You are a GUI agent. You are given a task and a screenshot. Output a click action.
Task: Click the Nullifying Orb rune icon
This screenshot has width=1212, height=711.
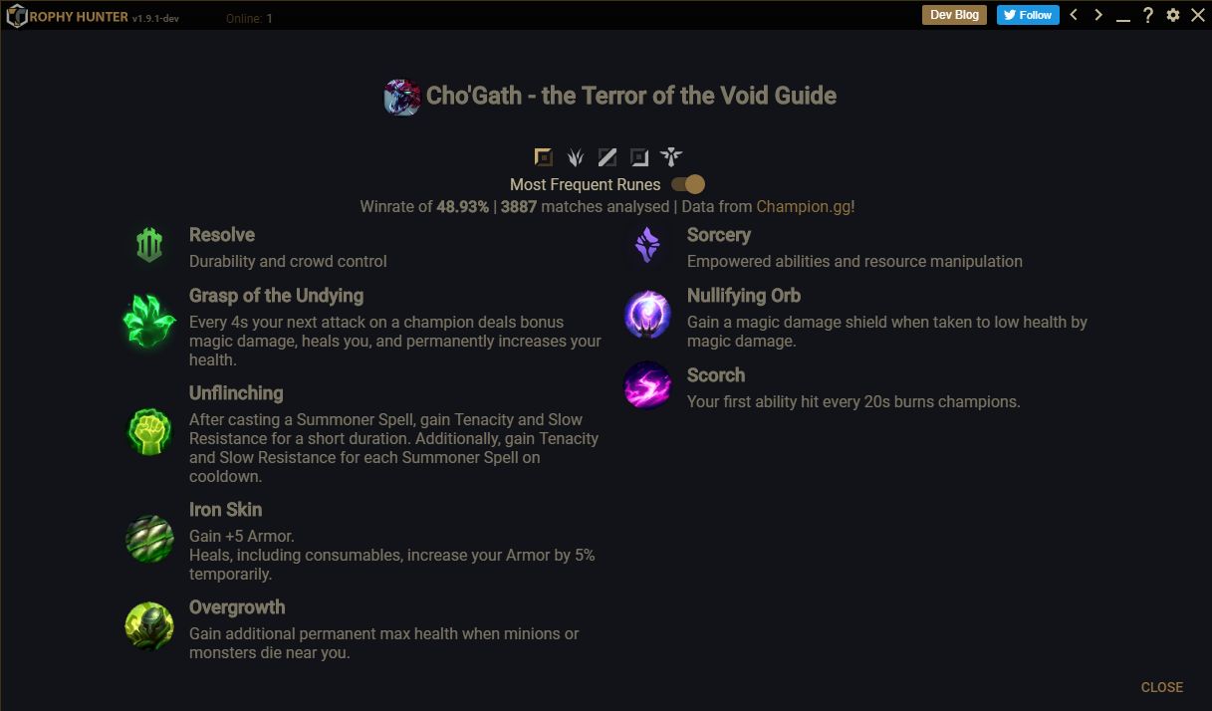[x=647, y=315]
